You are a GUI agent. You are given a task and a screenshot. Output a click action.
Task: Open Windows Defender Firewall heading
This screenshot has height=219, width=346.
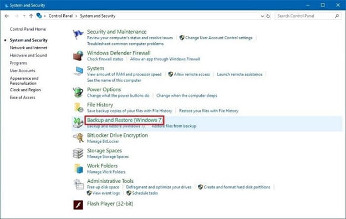tap(119, 53)
